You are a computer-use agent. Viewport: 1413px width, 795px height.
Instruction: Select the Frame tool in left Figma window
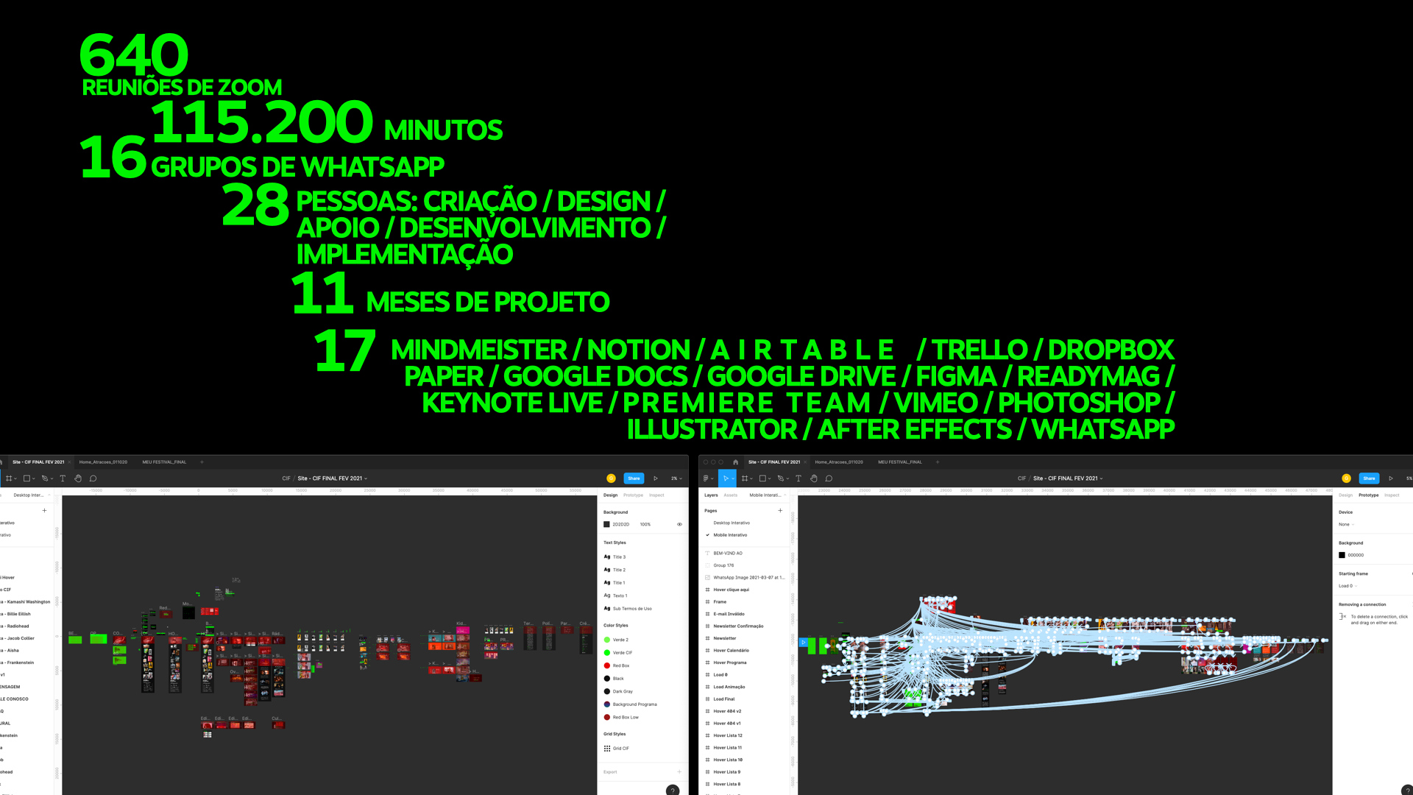pyautogui.click(x=9, y=478)
